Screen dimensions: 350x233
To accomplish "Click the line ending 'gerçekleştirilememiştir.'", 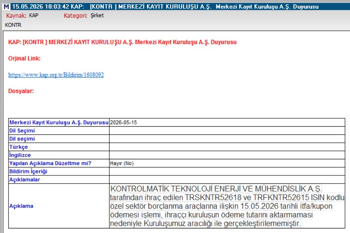I will click(205, 223).
